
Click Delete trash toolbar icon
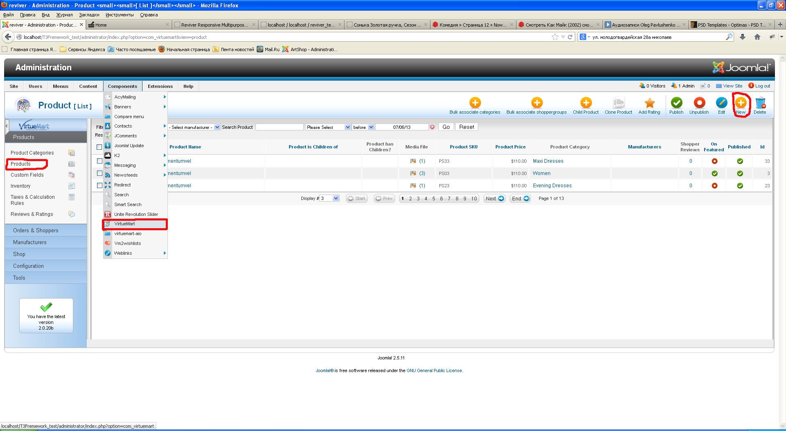760,103
